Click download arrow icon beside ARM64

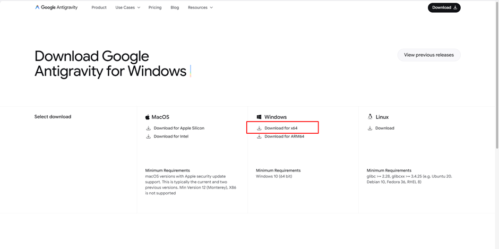259,136
